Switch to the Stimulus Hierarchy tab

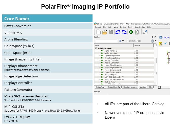click(130, 87)
